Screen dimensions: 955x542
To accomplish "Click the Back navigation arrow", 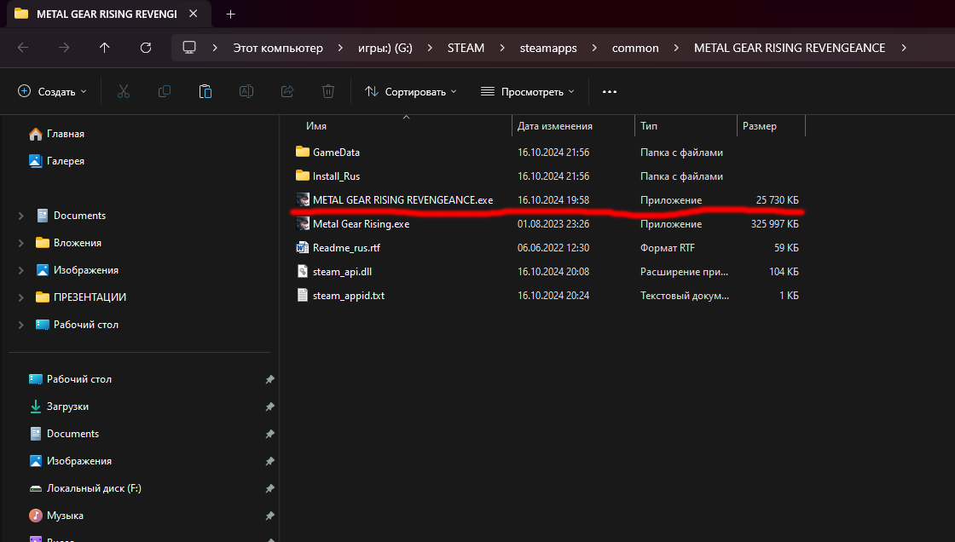I will [23, 48].
